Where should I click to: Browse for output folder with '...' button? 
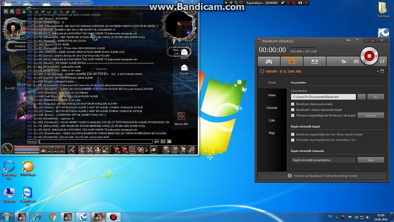[x=361, y=97]
